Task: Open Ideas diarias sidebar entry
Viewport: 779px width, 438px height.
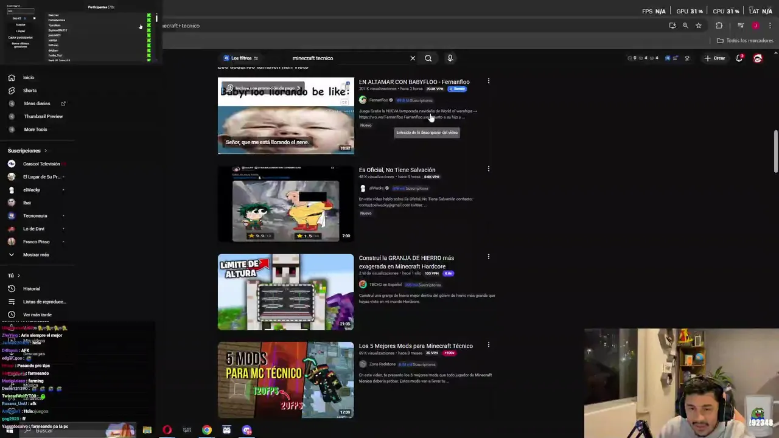Action: 37,103
